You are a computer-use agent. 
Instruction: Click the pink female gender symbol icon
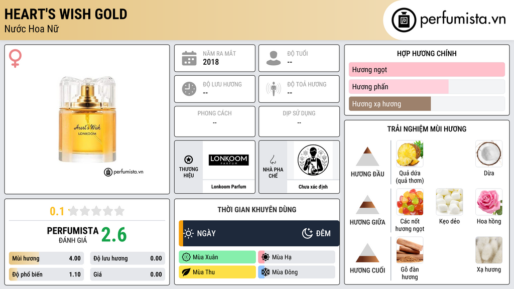(x=15, y=58)
